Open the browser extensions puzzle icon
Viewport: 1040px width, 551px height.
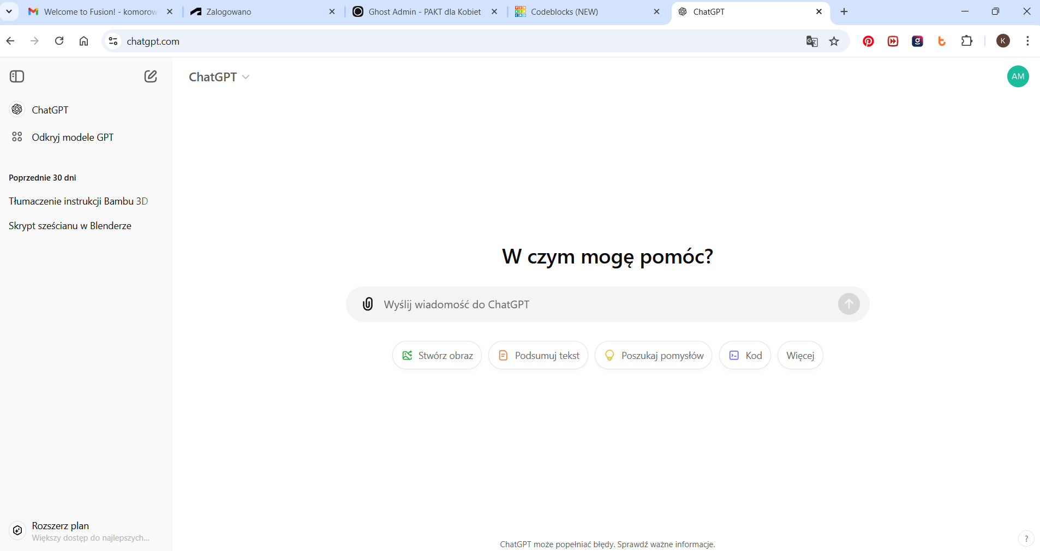click(x=966, y=41)
